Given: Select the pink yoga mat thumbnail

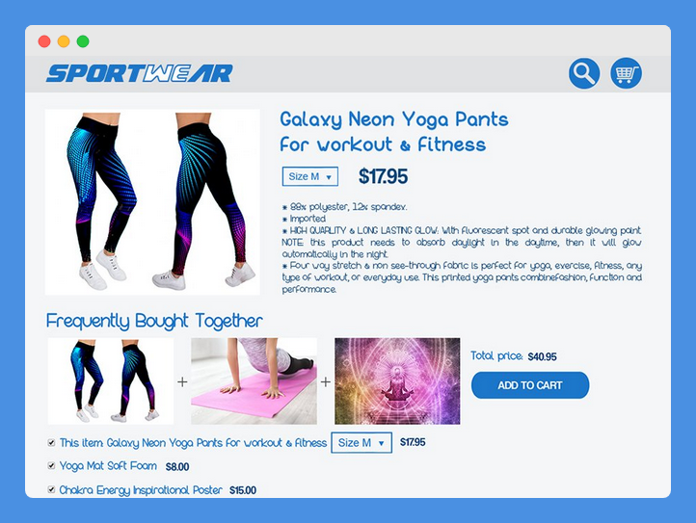Looking at the screenshot, I should [254, 381].
